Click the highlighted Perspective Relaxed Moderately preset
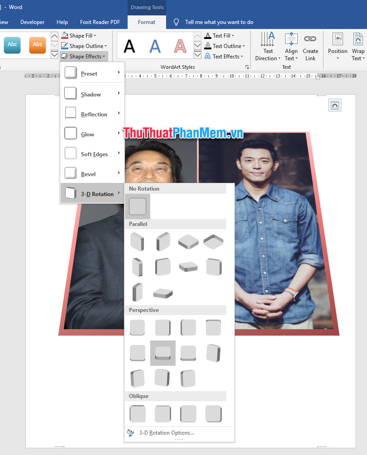The image size is (367, 455). pos(163,353)
